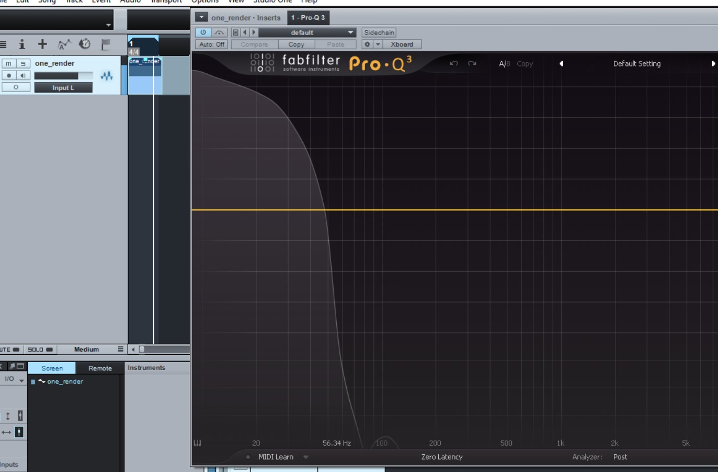Image resolution: width=718 pixels, height=472 pixels.
Task: Open the I/O dropdown in mixer
Action: pyautogui.click(x=14, y=379)
